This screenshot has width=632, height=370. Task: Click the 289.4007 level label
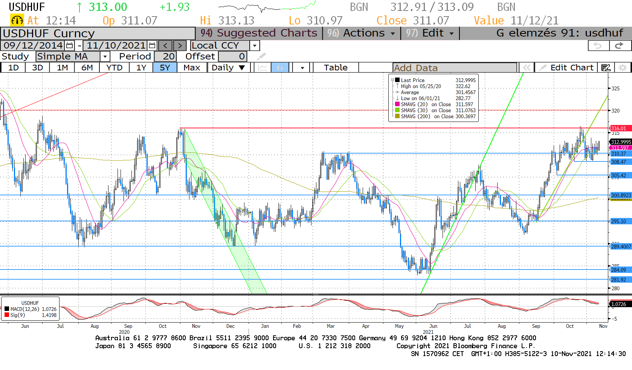[621, 247]
